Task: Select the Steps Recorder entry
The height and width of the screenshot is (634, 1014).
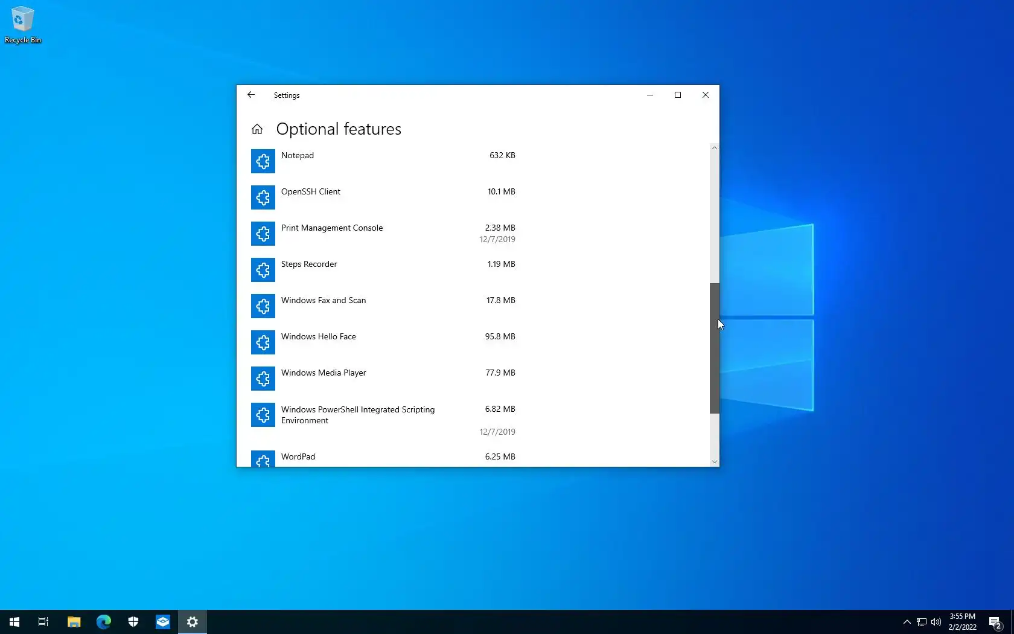Action: (x=309, y=264)
